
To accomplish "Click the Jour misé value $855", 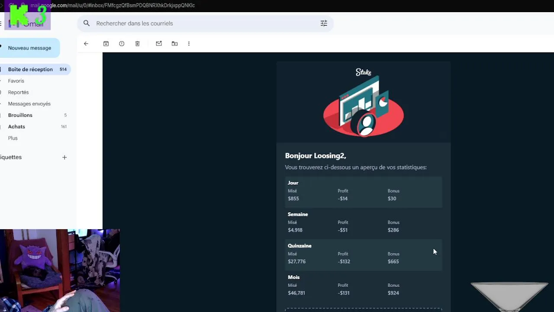I will tap(293, 198).
